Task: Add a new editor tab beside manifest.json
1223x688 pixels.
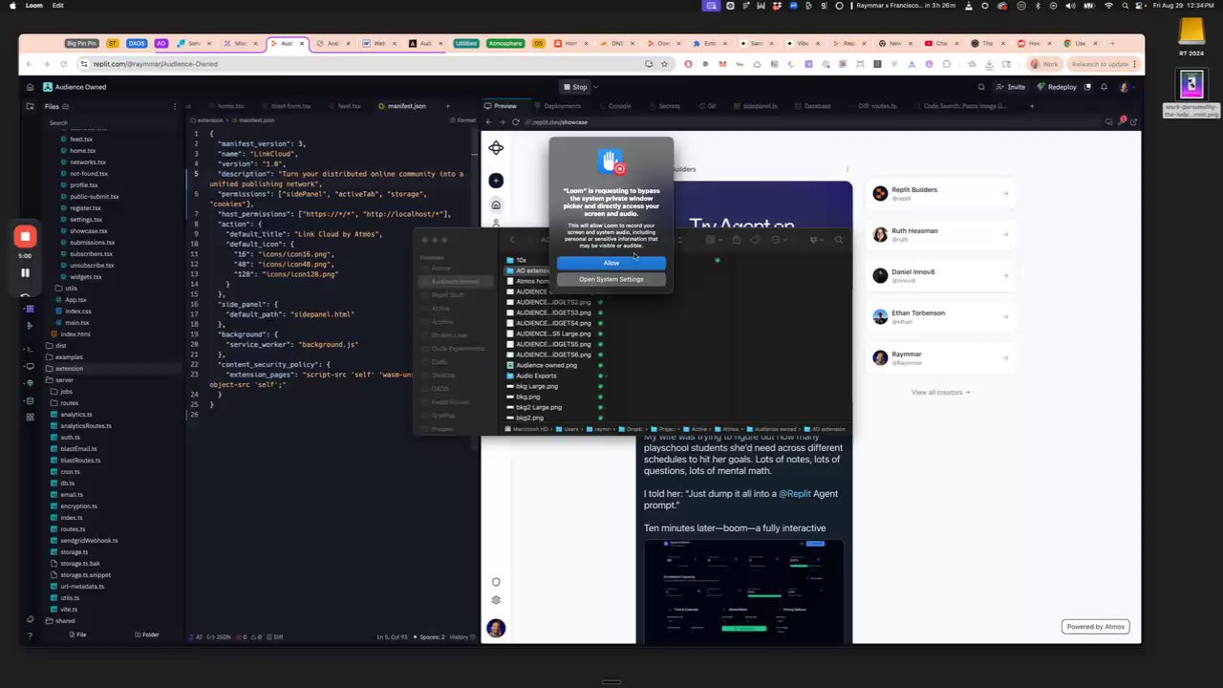Action: (447, 106)
